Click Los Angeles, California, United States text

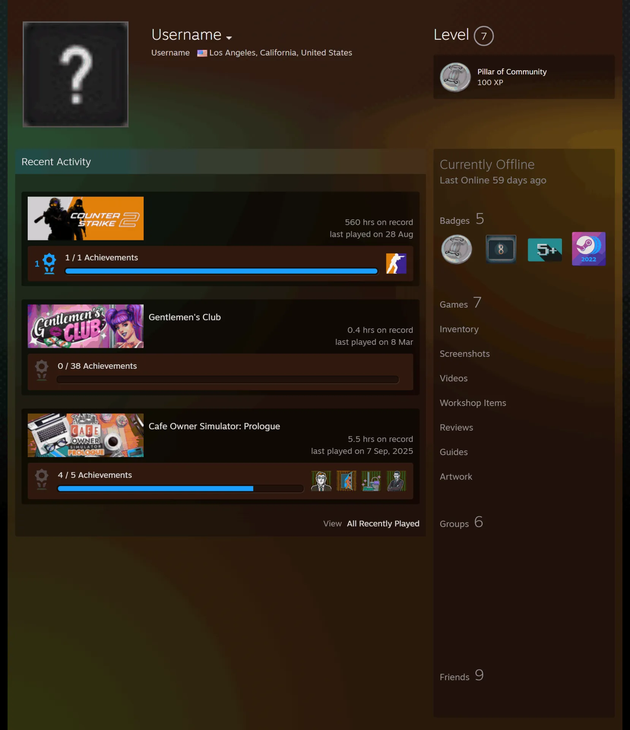(281, 53)
